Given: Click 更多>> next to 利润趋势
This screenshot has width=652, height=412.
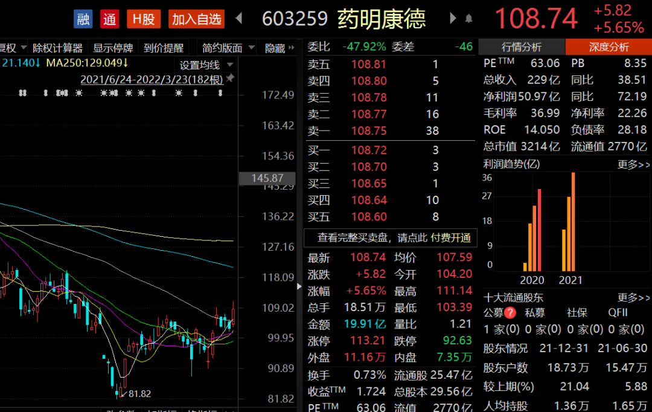Looking at the screenshot, I should point(633,164).
